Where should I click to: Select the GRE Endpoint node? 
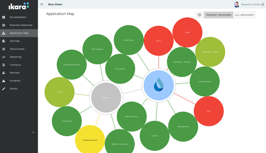[98, 49]
